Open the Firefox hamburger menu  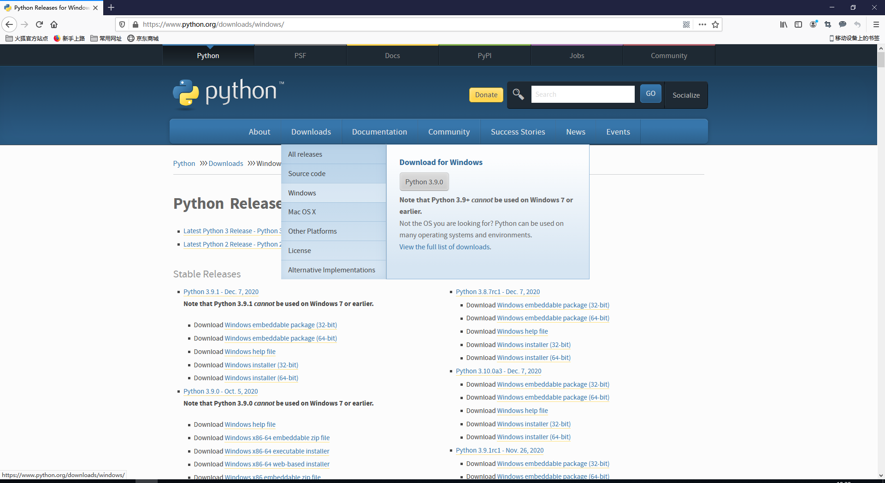click(876, 24)
